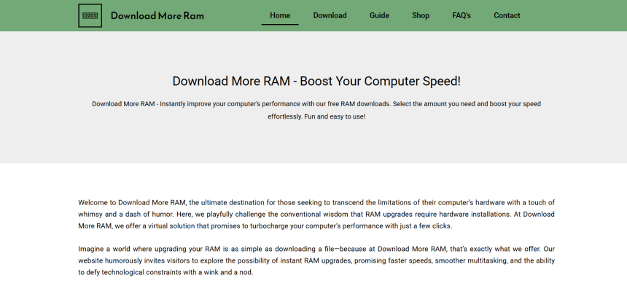Click the RAM chip logo icon
This screenshot has height=291, width=627.
90,15
